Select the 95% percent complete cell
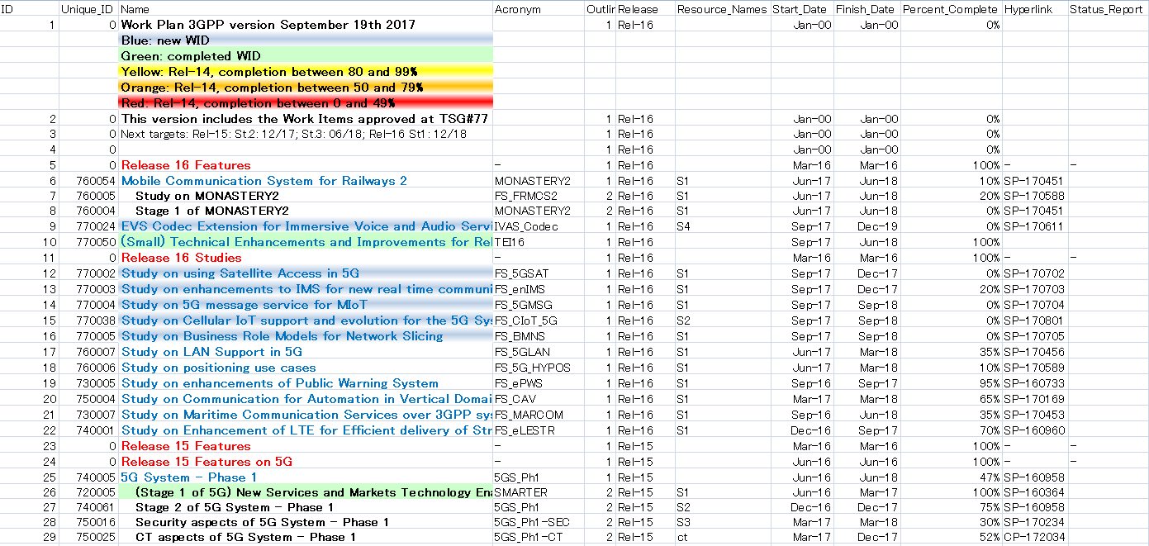This screenshot has height=546, width=1149. 952,383
